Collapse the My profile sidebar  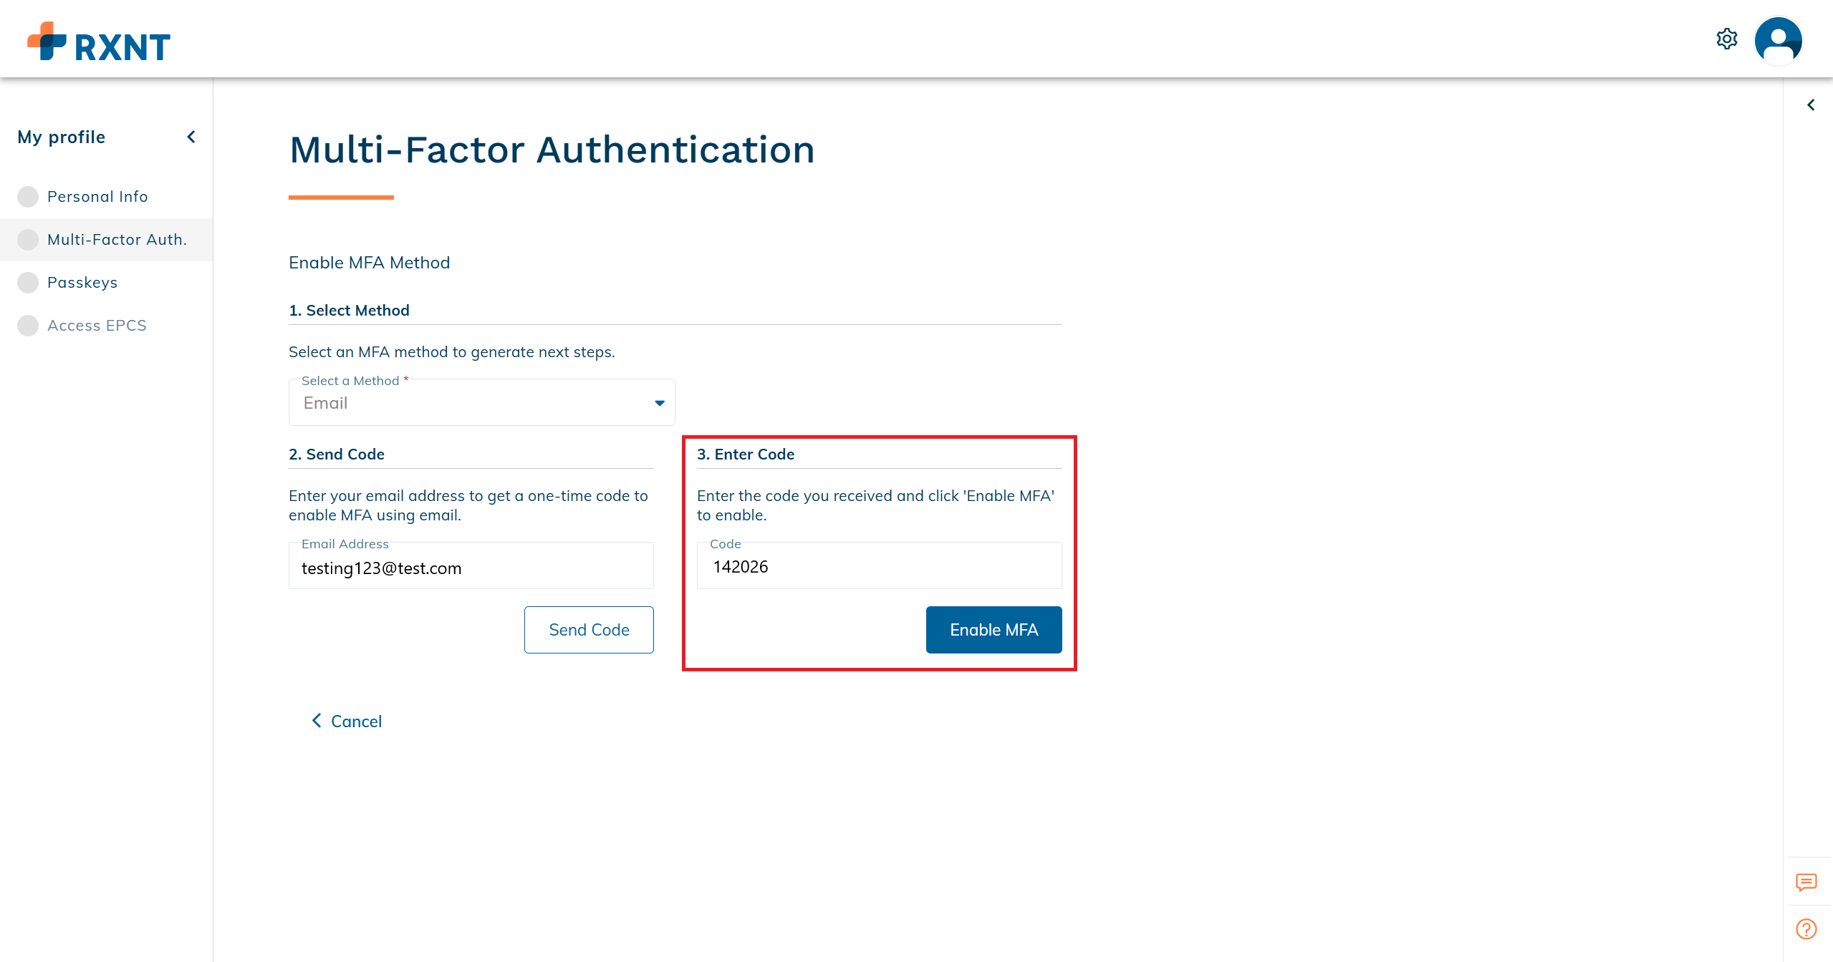pos(191,137)
